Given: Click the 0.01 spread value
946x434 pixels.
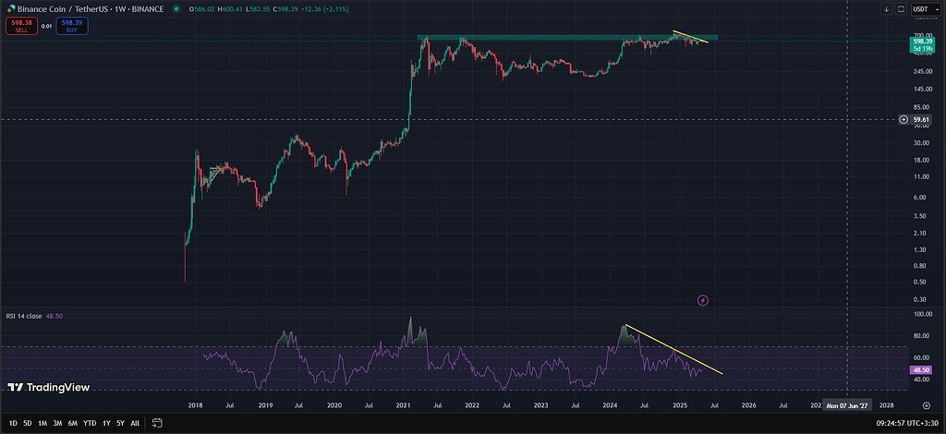Looking at the screenshot, I should tap(46, 26).
